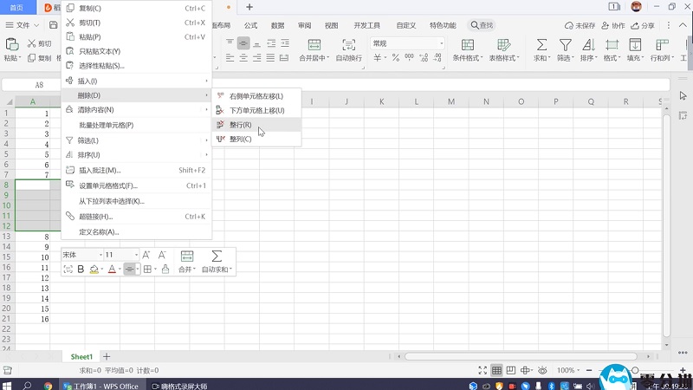Click the add new sheet plus icon
This screenshot has width=693, height=390.
(x=107, y=357)
